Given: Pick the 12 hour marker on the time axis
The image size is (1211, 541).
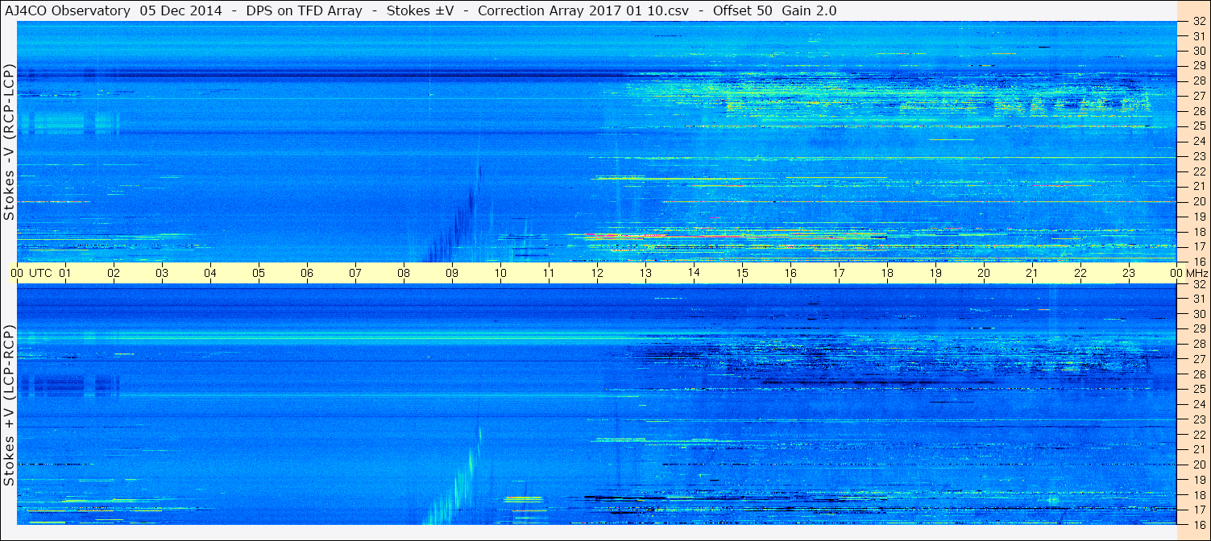Looking at the screenshot, I should click(x=597, y=273).
